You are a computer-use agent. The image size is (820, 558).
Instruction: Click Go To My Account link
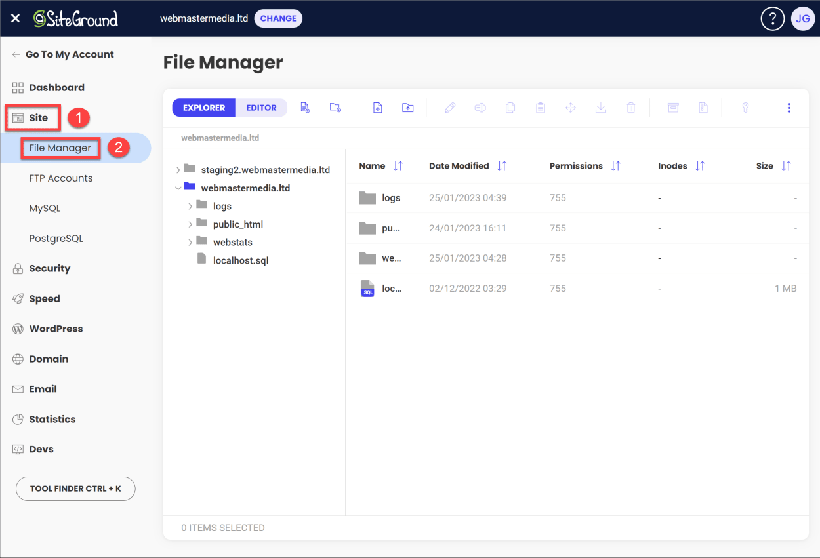(63, 55)
